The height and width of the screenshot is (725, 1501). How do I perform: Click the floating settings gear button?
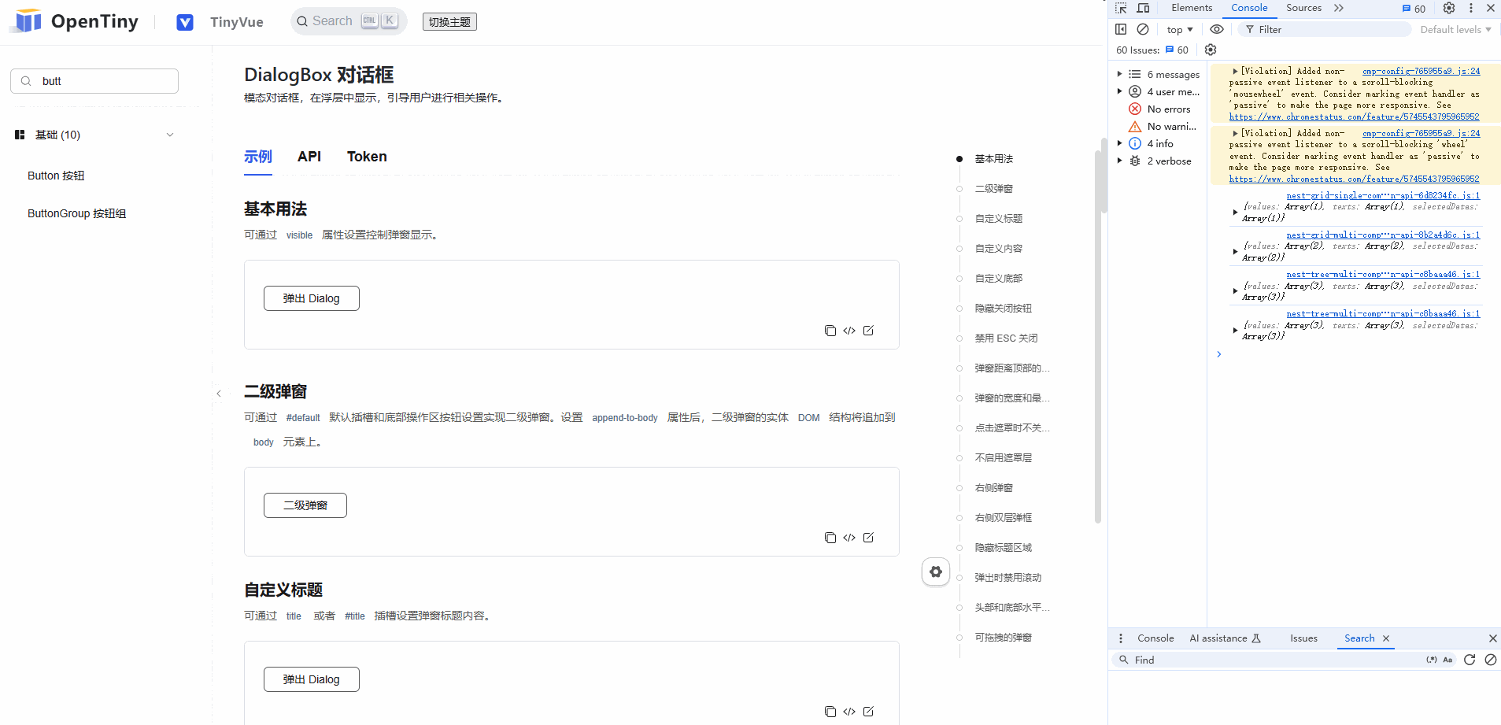[936, 571]
